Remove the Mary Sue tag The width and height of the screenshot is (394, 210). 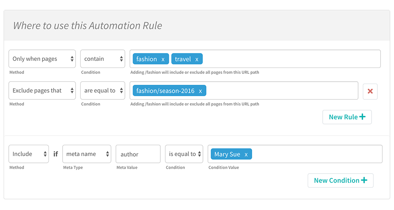click(246, 155)
